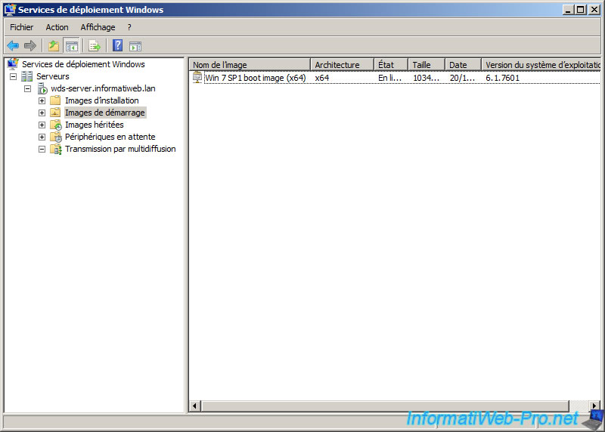Sort by Date column header

463,65
